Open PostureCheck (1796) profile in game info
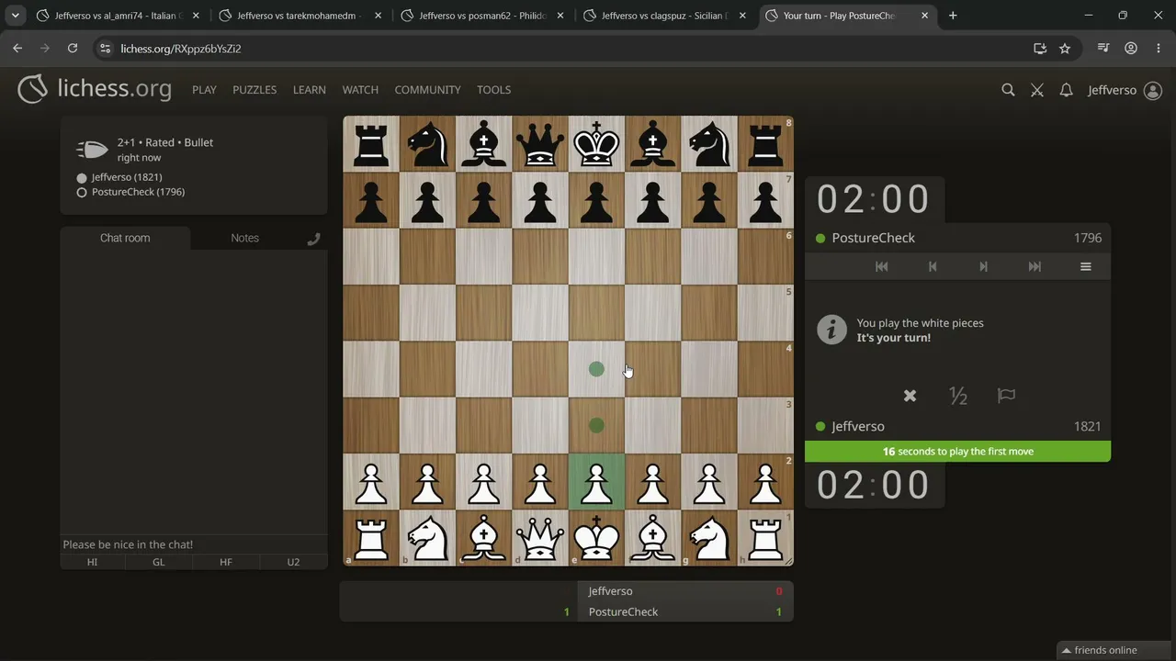 pyautogui.click(x=138, y=192)
